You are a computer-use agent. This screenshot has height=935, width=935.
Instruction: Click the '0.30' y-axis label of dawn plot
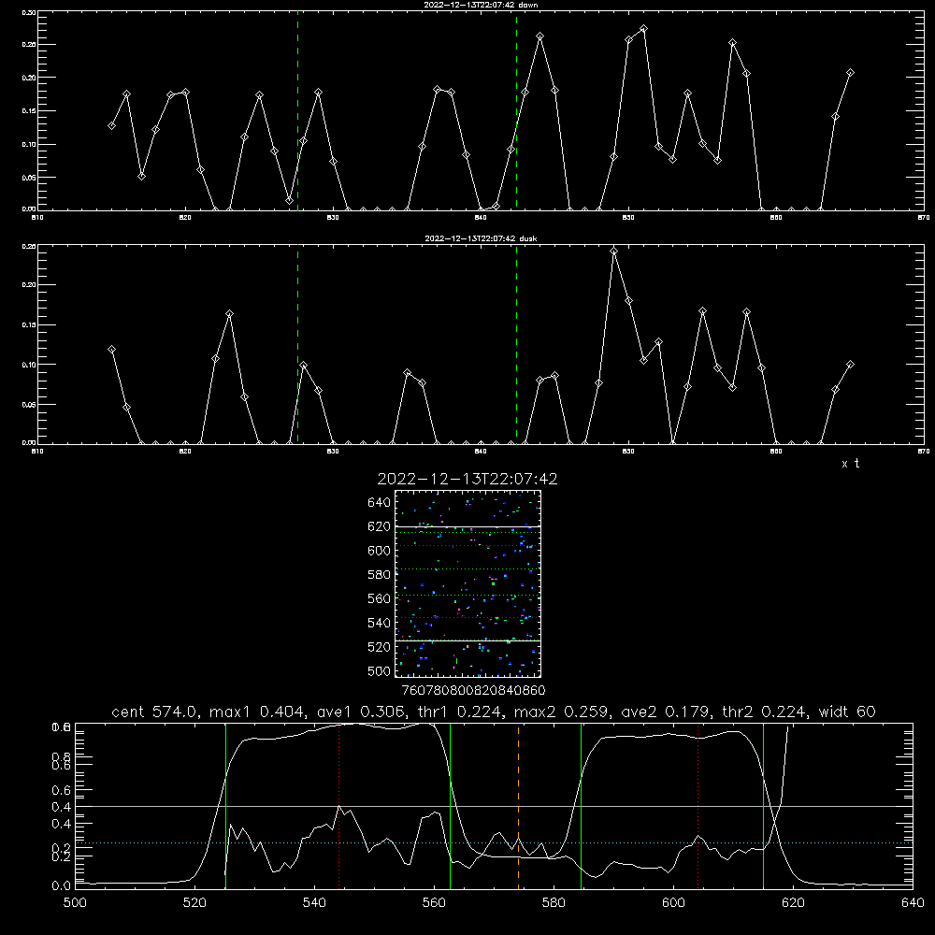tap(29, 12)
